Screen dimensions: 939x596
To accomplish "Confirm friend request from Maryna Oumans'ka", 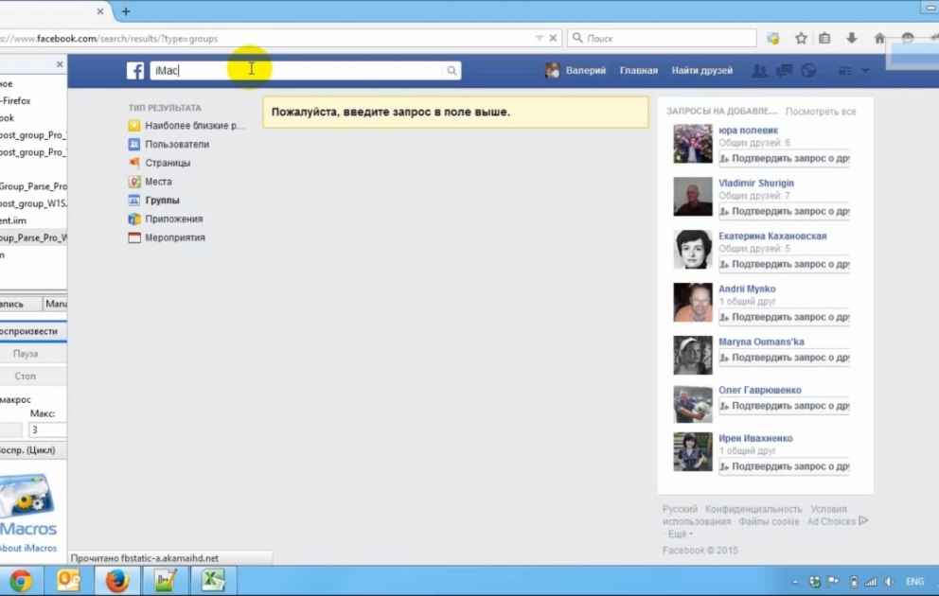I will tap(784, 358).
